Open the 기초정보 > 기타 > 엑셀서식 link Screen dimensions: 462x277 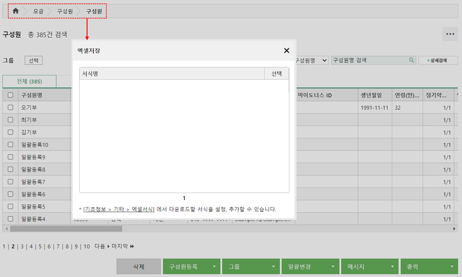click(119, 209)
